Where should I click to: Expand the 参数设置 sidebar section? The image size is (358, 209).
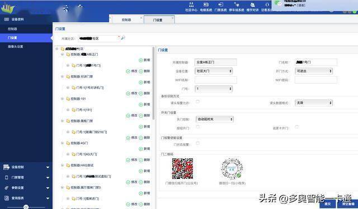(x=26, y=188)
